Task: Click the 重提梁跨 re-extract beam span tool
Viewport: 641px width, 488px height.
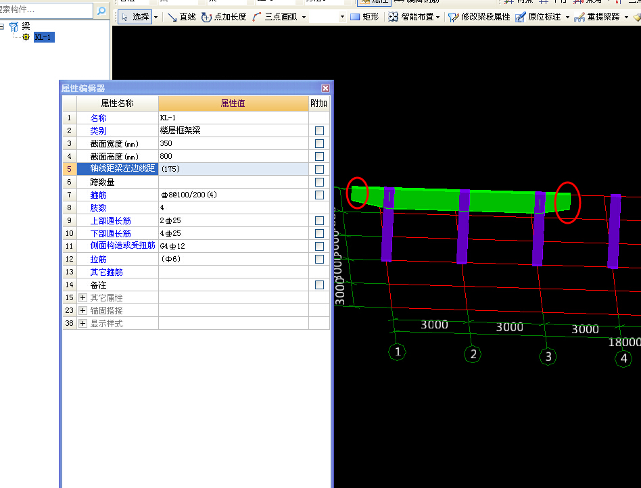Action: pyautogui.click(x=597, y=17)
